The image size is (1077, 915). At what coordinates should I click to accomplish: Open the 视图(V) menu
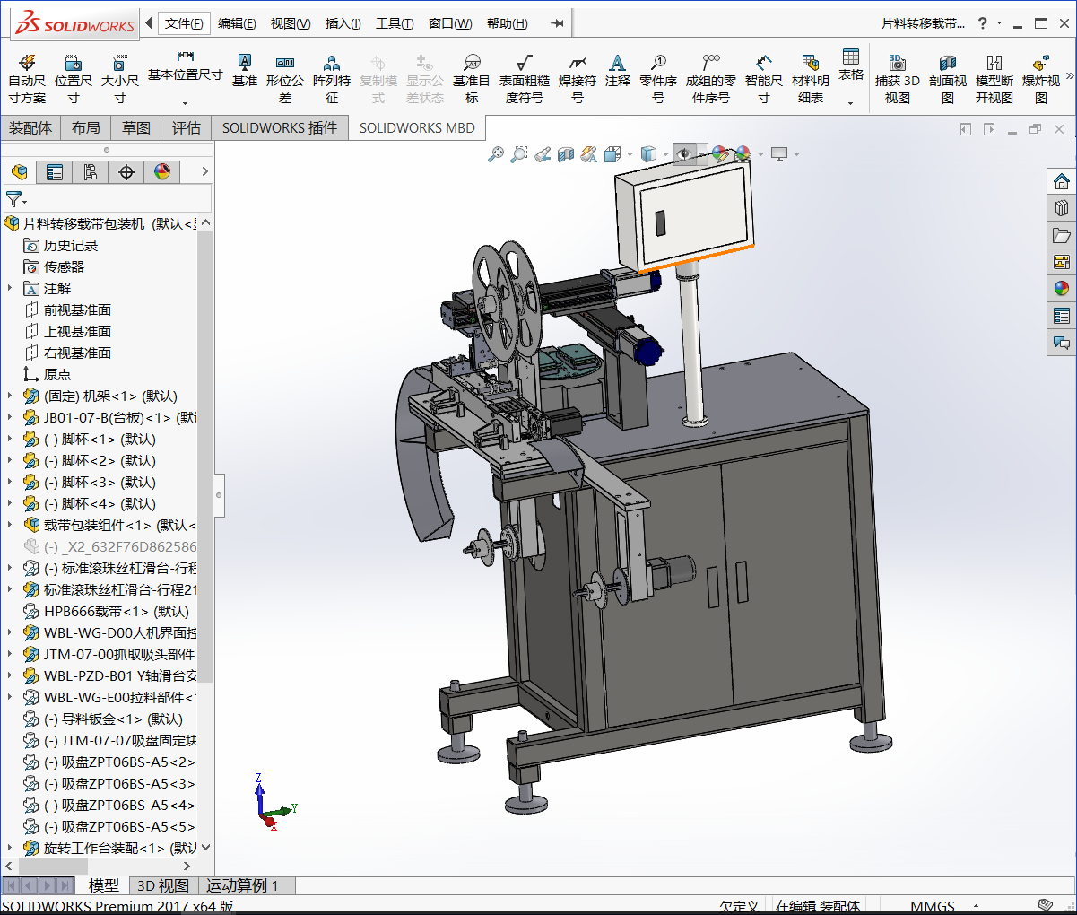(291, 23)
